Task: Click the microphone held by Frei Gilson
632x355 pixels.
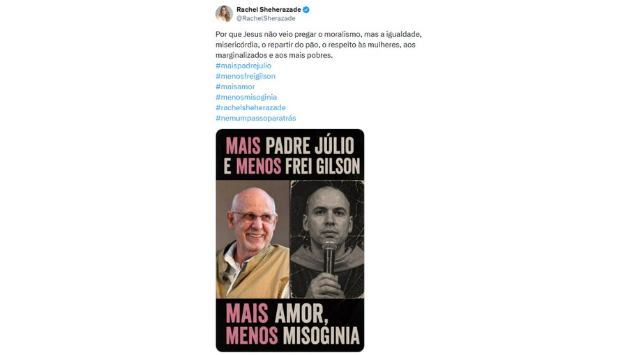Action: pyautogui.click(x=329, y=257)
